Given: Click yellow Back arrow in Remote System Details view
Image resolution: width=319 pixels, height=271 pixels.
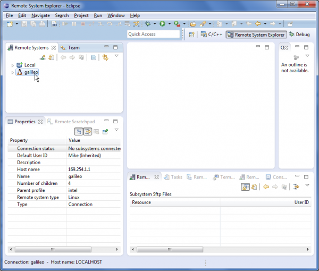Looking at the screenshot, I should tap(266, 187).
